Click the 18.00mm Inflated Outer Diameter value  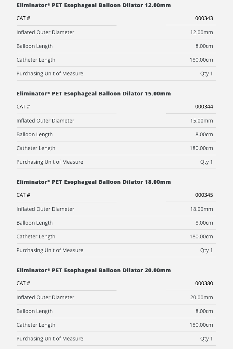tap(201, 209)
